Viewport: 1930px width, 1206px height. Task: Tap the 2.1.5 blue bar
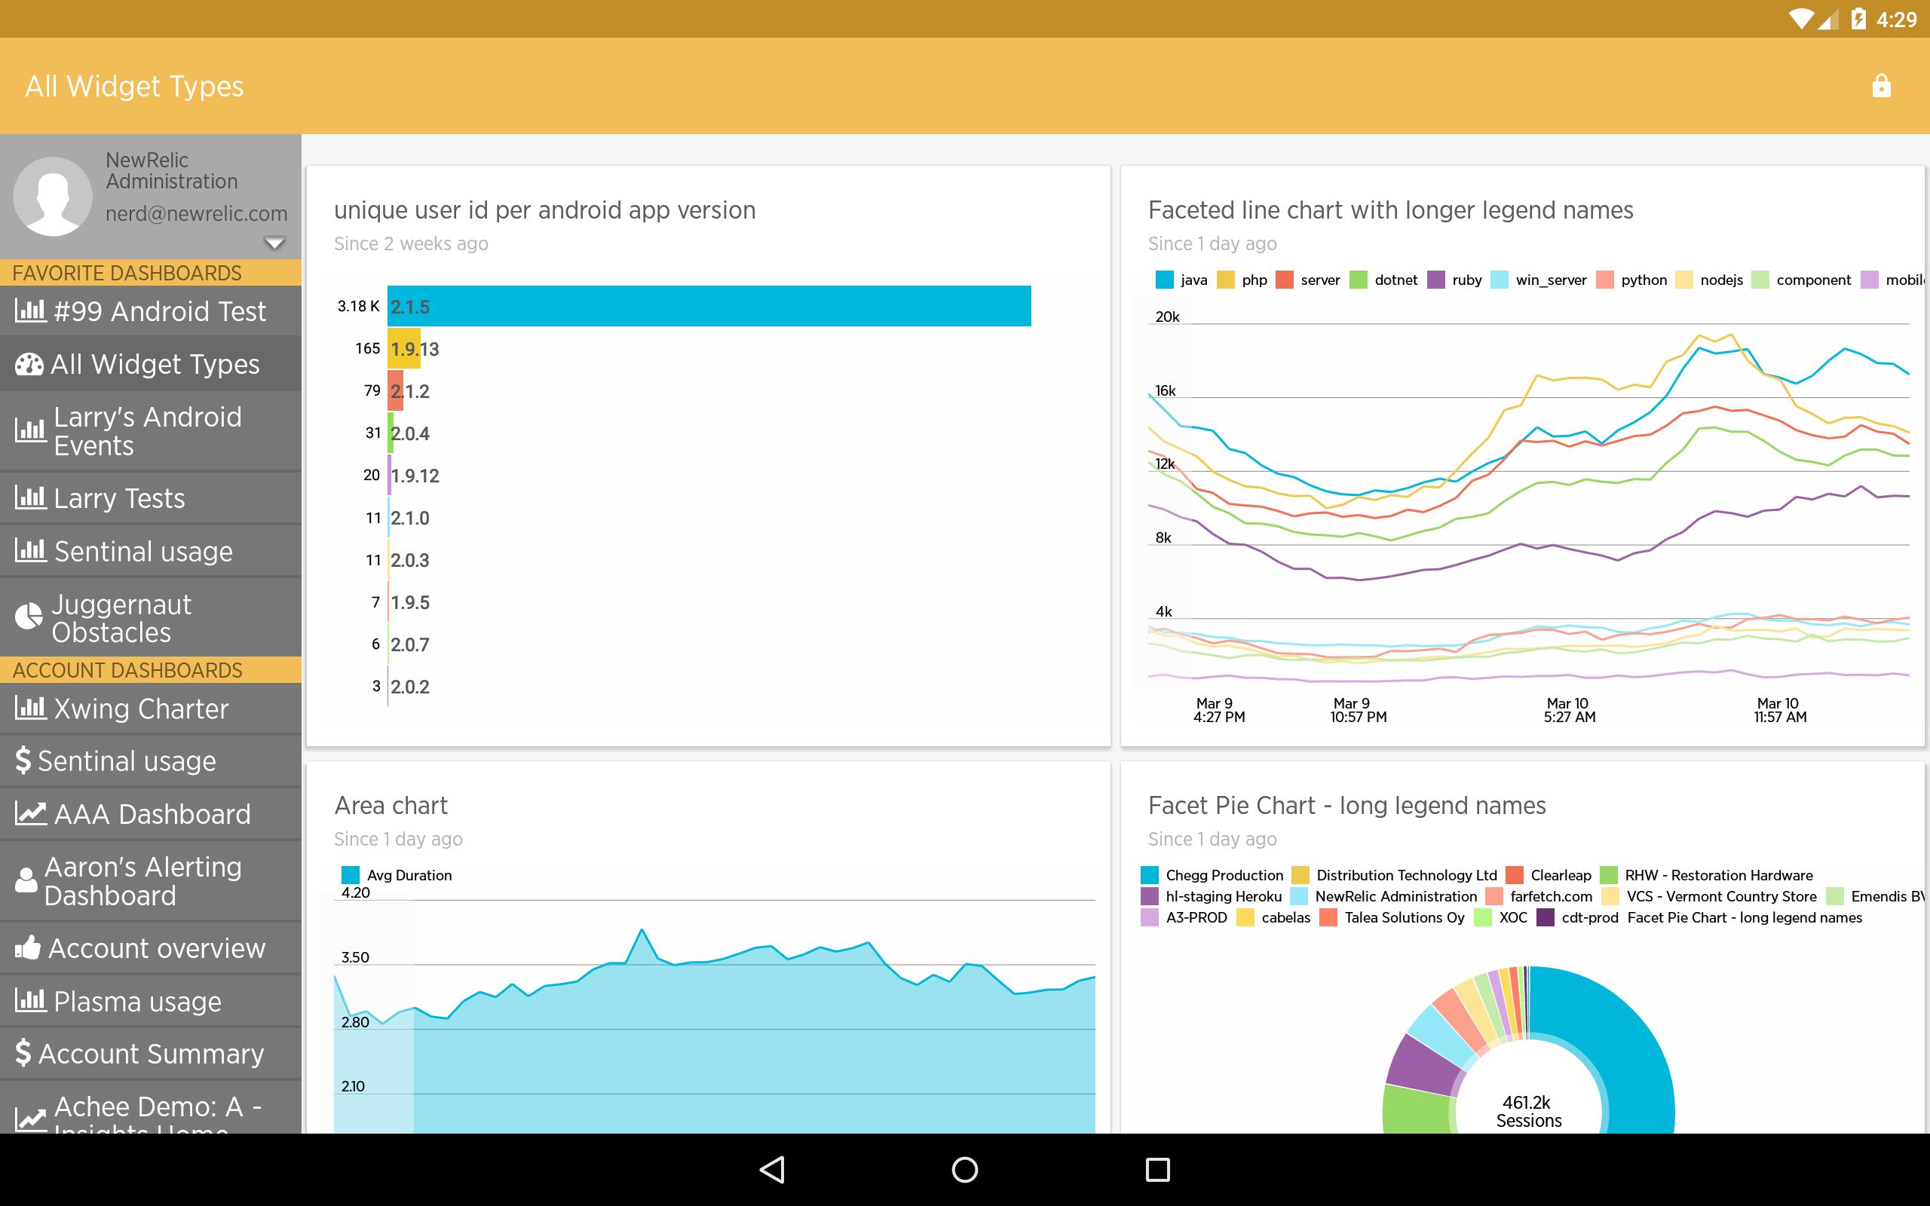pyautogui.click(x=709, y=305)
